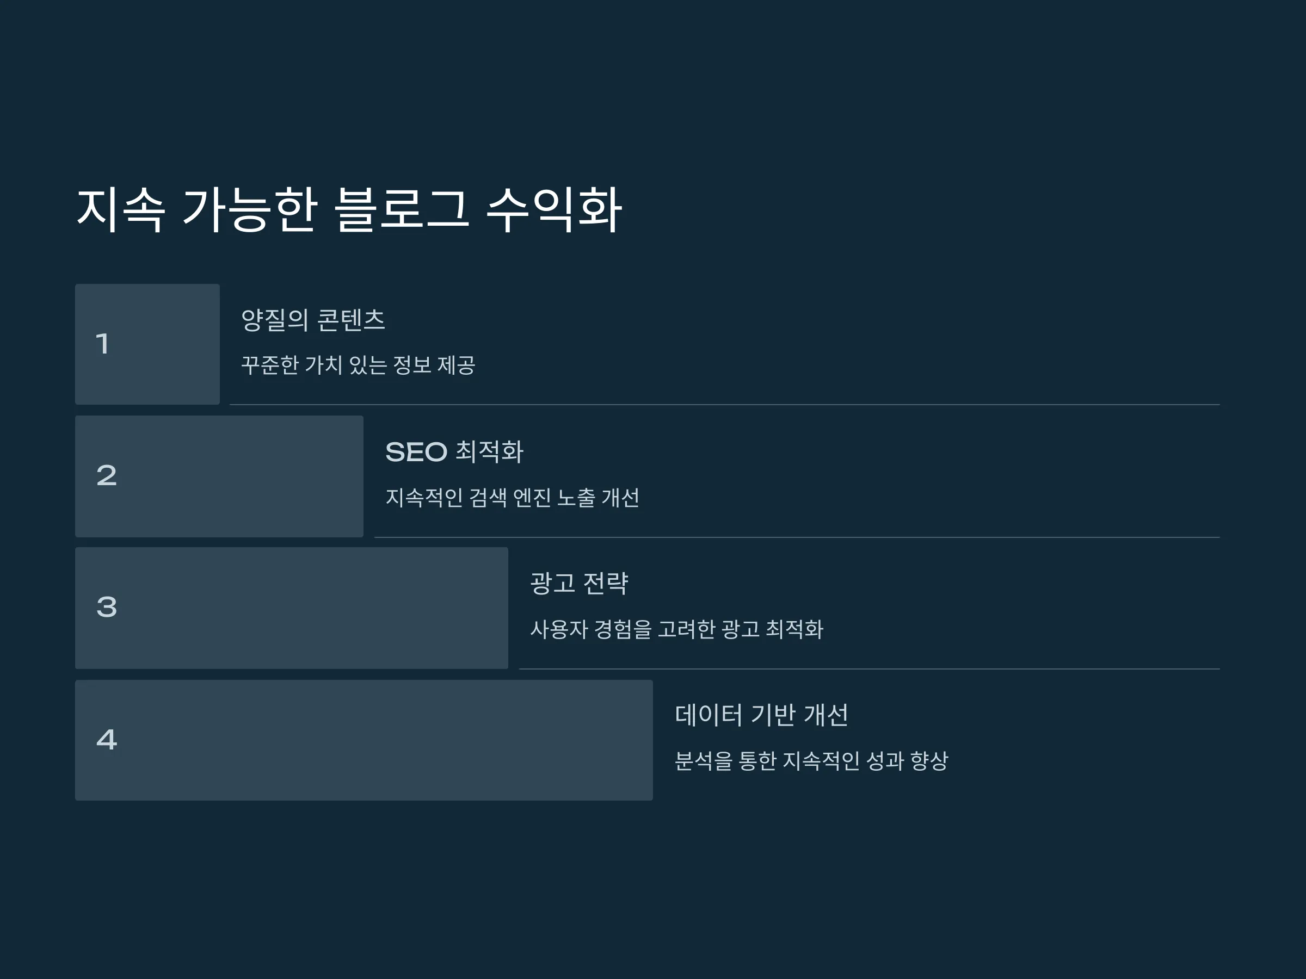The image size is (1306, 979).
Task: Click the heading 광고 전략
Action: (x=579, y=583)
